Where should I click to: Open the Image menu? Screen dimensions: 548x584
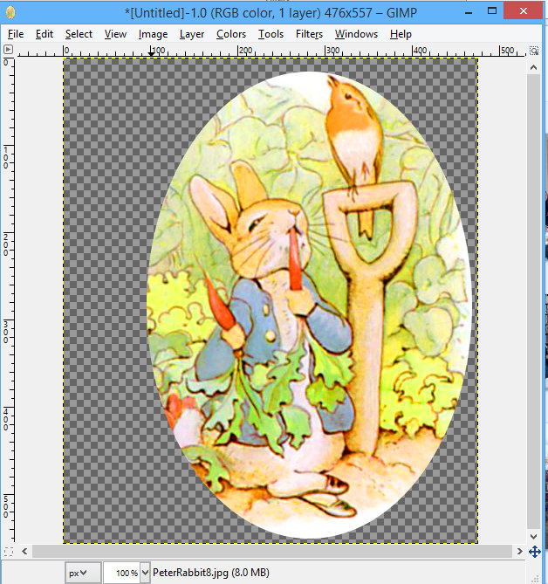click(153, 34)
